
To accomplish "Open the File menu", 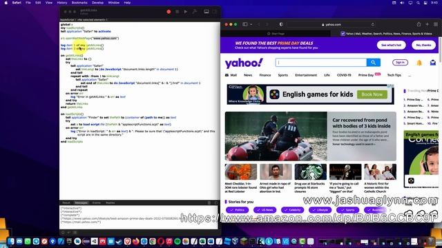I will point(28,3).
